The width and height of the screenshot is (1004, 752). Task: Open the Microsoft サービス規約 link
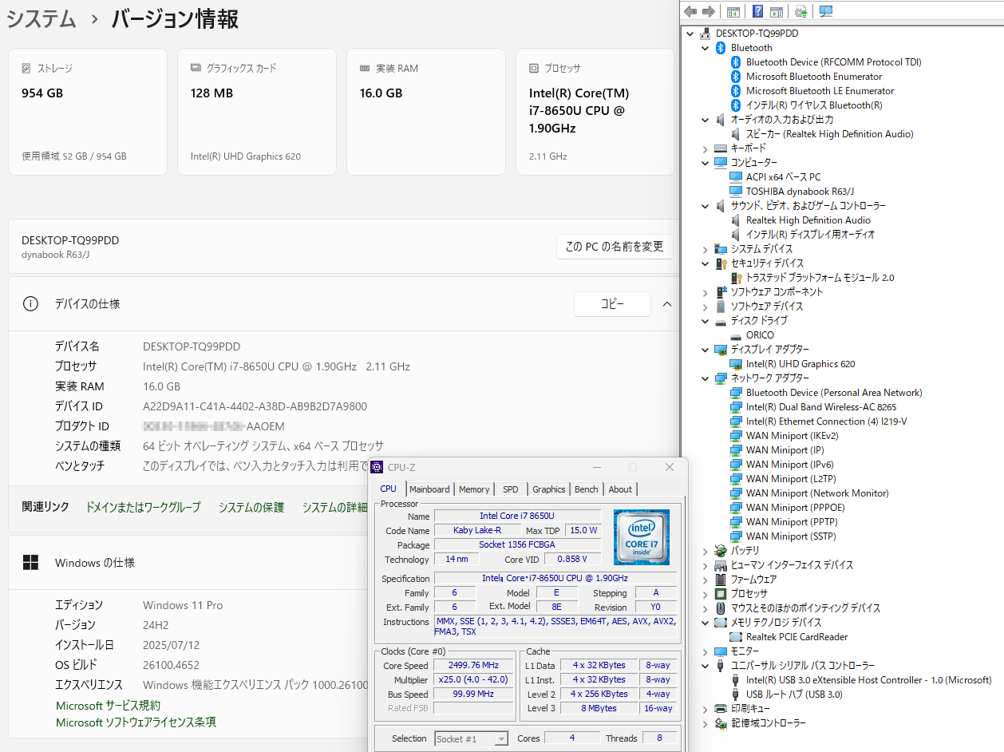click(108, 706)
